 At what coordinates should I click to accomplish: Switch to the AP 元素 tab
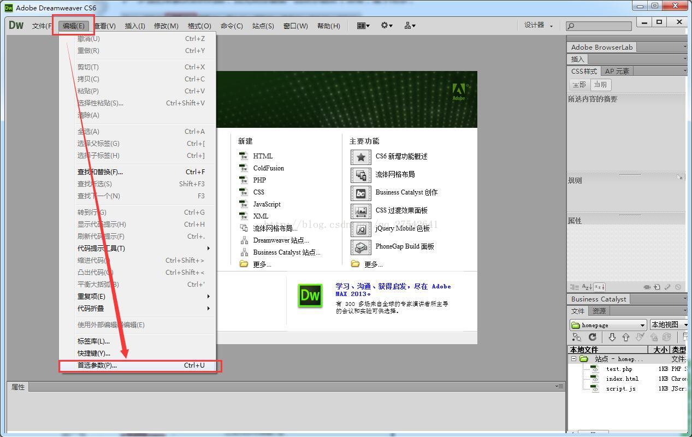617,71
